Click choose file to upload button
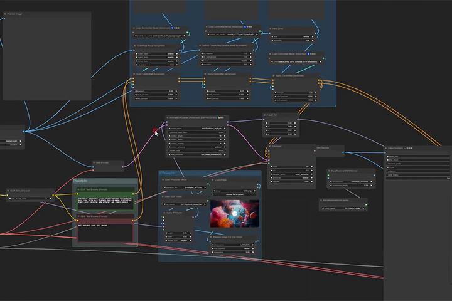 click(x=234, y=194)
